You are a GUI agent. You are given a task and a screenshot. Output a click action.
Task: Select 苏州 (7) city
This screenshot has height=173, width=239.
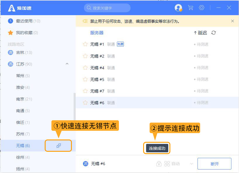coord(23,134)
